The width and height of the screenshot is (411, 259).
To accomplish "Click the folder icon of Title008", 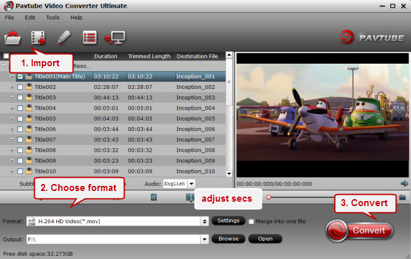I will pos(29,150).
